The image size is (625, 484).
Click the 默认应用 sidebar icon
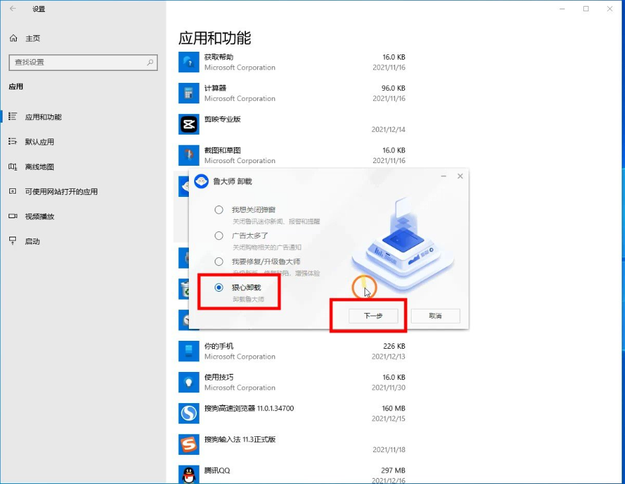pyautogui.click(x=13, y=141)
